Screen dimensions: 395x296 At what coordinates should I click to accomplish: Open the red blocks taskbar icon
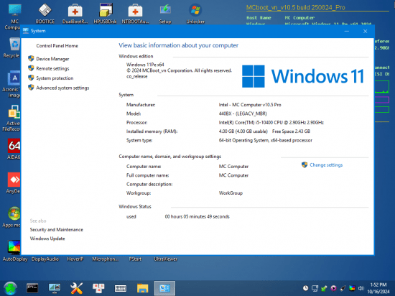coord(98,288)
